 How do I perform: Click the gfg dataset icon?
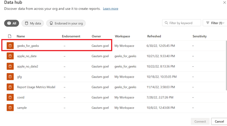[10, 77]
